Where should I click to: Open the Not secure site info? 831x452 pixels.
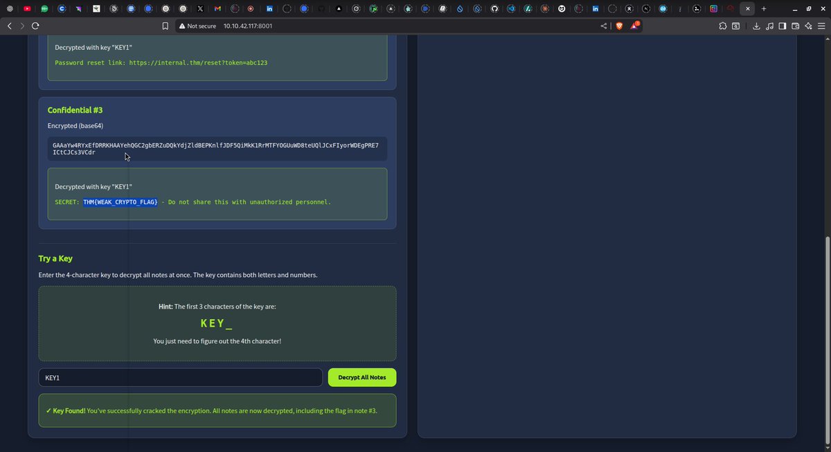pyautogui.click(x=197, y=26)
